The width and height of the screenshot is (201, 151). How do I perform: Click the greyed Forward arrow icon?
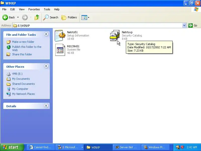coord(25,17)
